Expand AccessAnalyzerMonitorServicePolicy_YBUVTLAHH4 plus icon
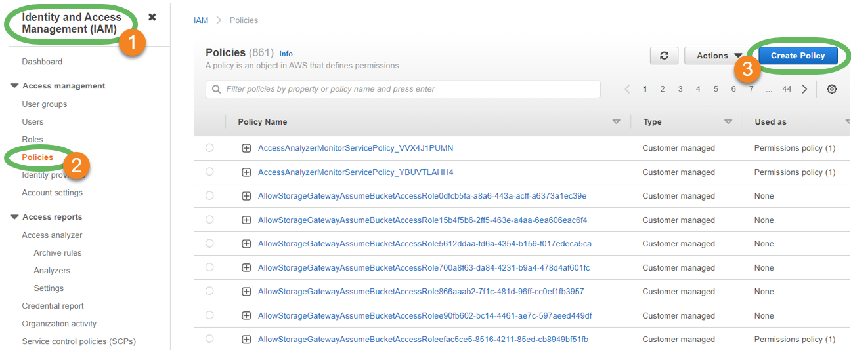Image resolution: width=851 pixels, height=350 pixels. pos(246,172)
